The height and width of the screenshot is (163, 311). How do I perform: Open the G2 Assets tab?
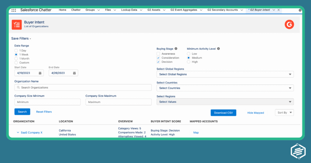pyautogui.click(x=154, y=10)
